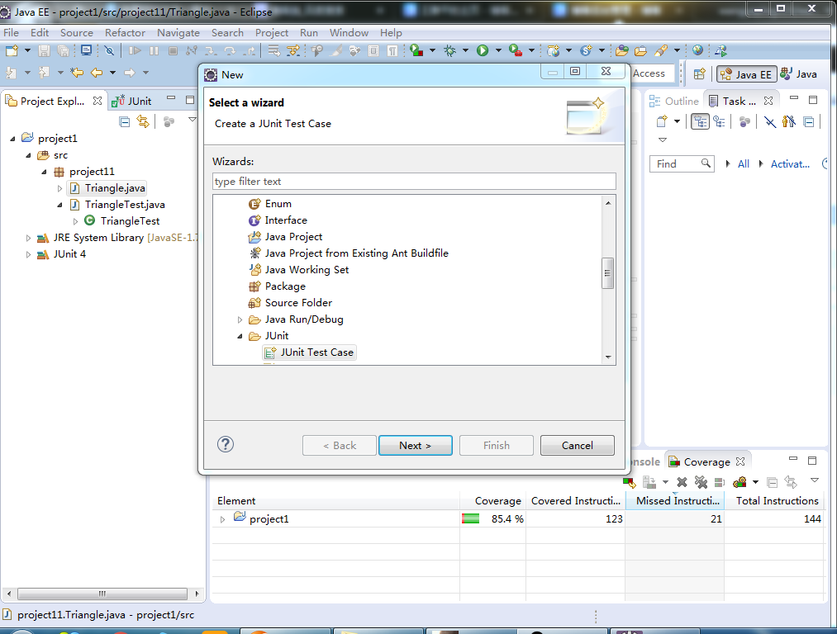Click the Debug bug icon

(x=450, y=50)
